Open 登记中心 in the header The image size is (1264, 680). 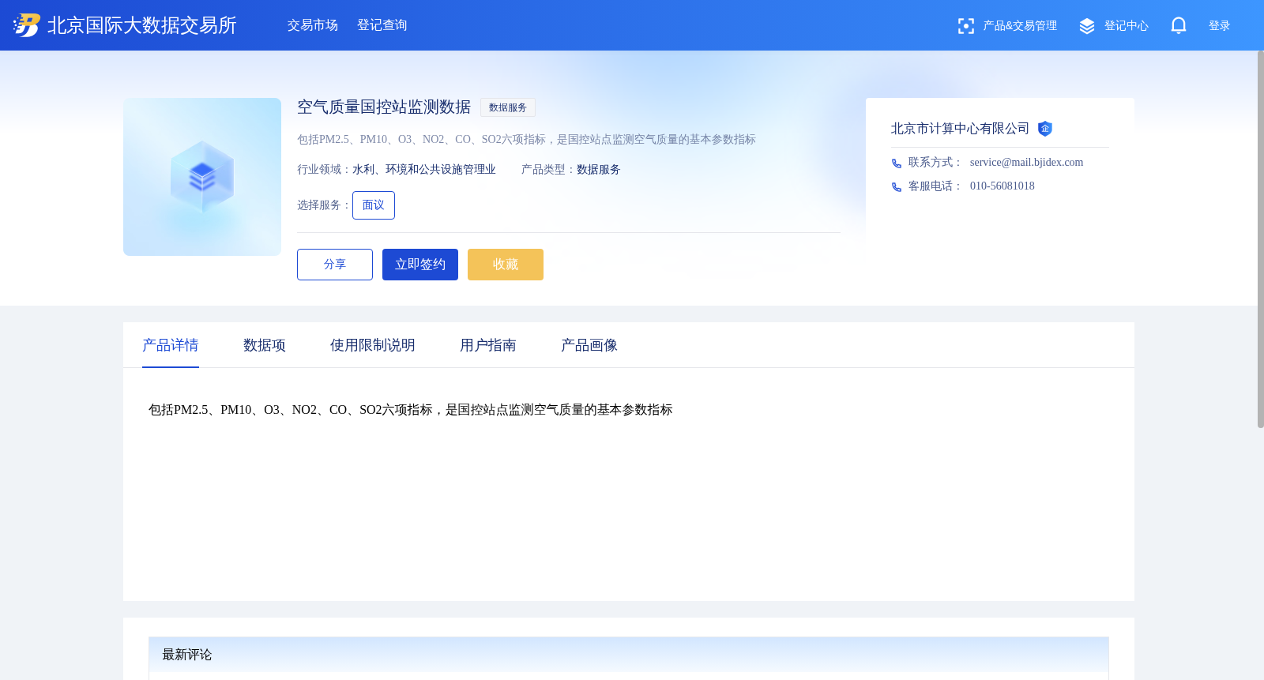coord(1127,26)
